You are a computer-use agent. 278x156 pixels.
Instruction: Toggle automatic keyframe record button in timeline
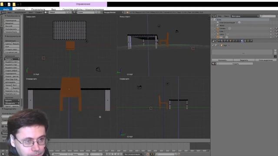148,154
